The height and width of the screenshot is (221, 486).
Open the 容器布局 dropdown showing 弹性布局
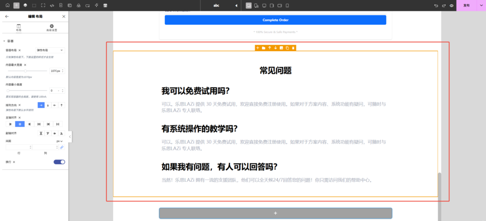click(50, 50)
